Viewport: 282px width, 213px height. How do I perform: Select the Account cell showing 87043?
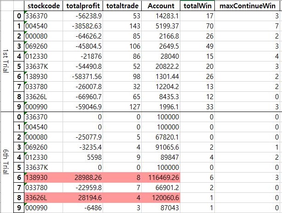(x=161, y=208)
